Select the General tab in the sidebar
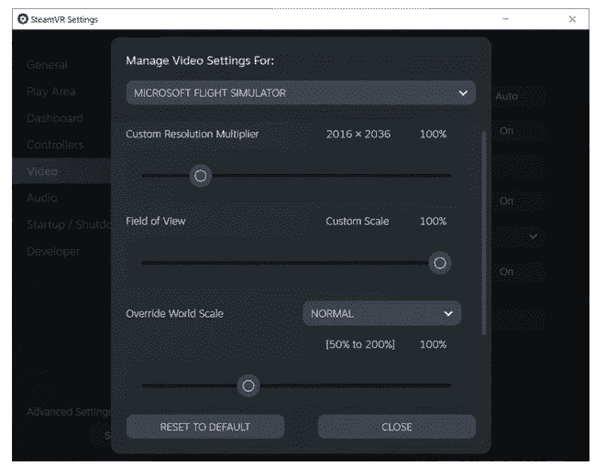The height and width of the screenshot is (466, 606). pyautogui.click(x=47, y=64)
